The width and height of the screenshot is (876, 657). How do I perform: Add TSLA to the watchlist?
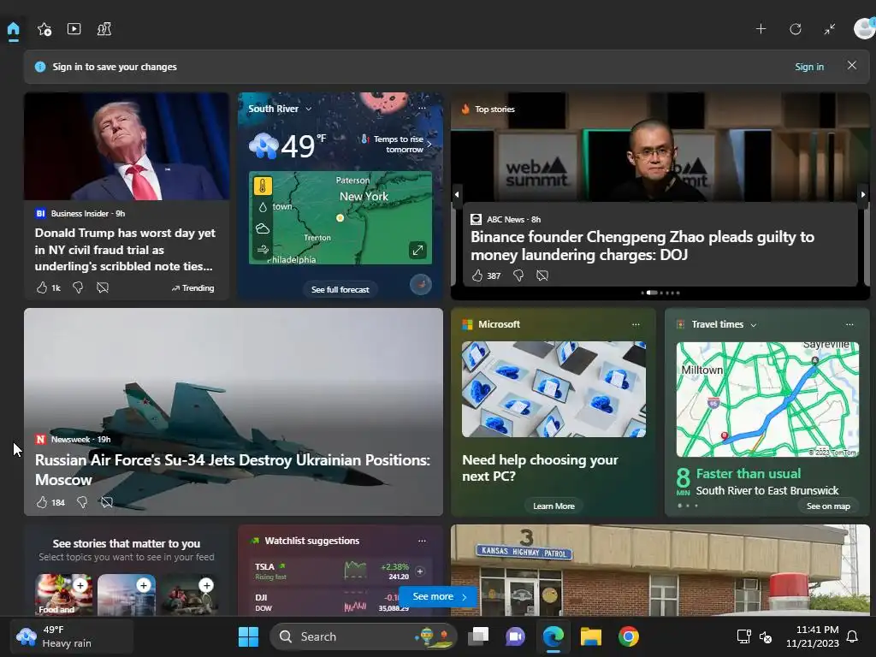pyautogui.click(x=419, y=571)
